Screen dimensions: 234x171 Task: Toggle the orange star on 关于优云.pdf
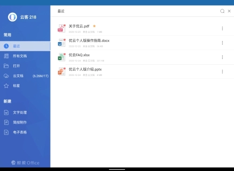pos(94,26)
